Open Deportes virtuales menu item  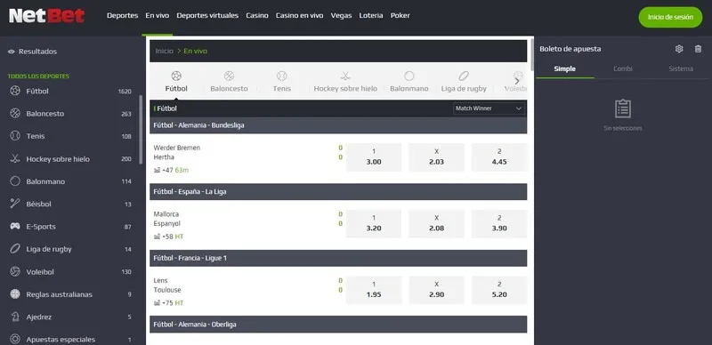tap(207, 15)
